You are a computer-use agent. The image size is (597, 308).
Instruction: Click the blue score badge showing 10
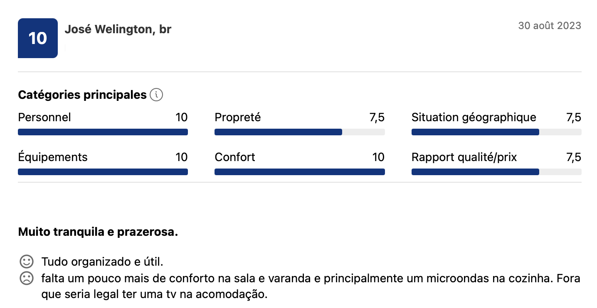[38, 38]
